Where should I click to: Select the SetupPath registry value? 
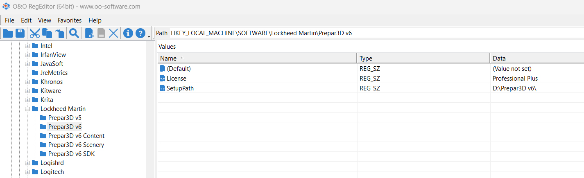(180, 88)
